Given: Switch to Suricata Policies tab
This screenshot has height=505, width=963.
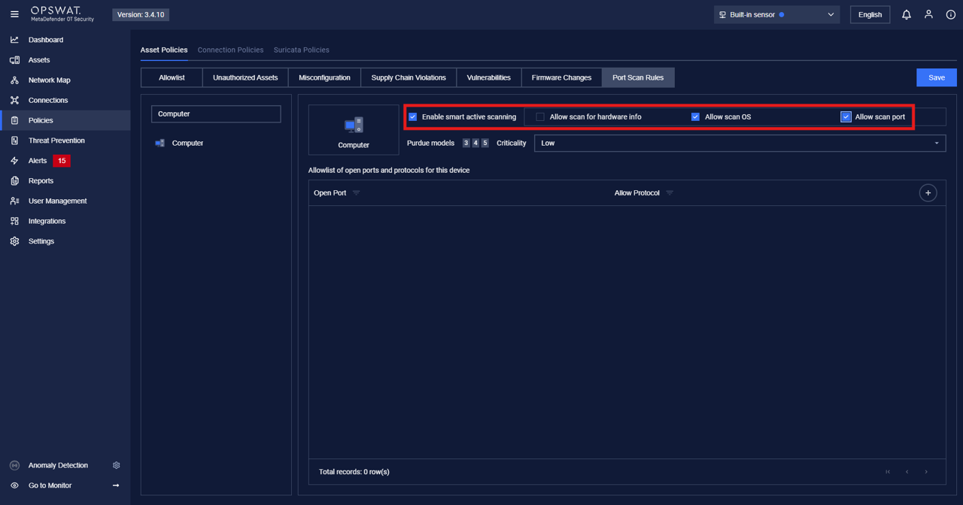Looking at the screenshot, I should pos(302,50).
